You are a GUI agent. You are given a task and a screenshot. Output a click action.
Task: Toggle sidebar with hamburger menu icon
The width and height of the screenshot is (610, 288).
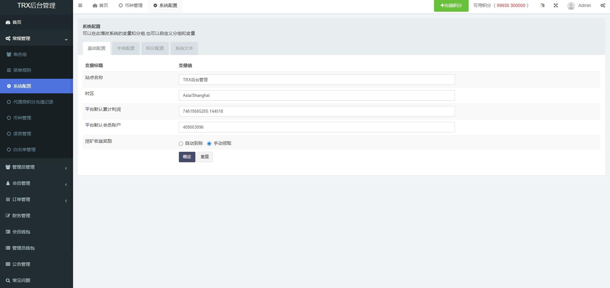(x=80, y=5)
